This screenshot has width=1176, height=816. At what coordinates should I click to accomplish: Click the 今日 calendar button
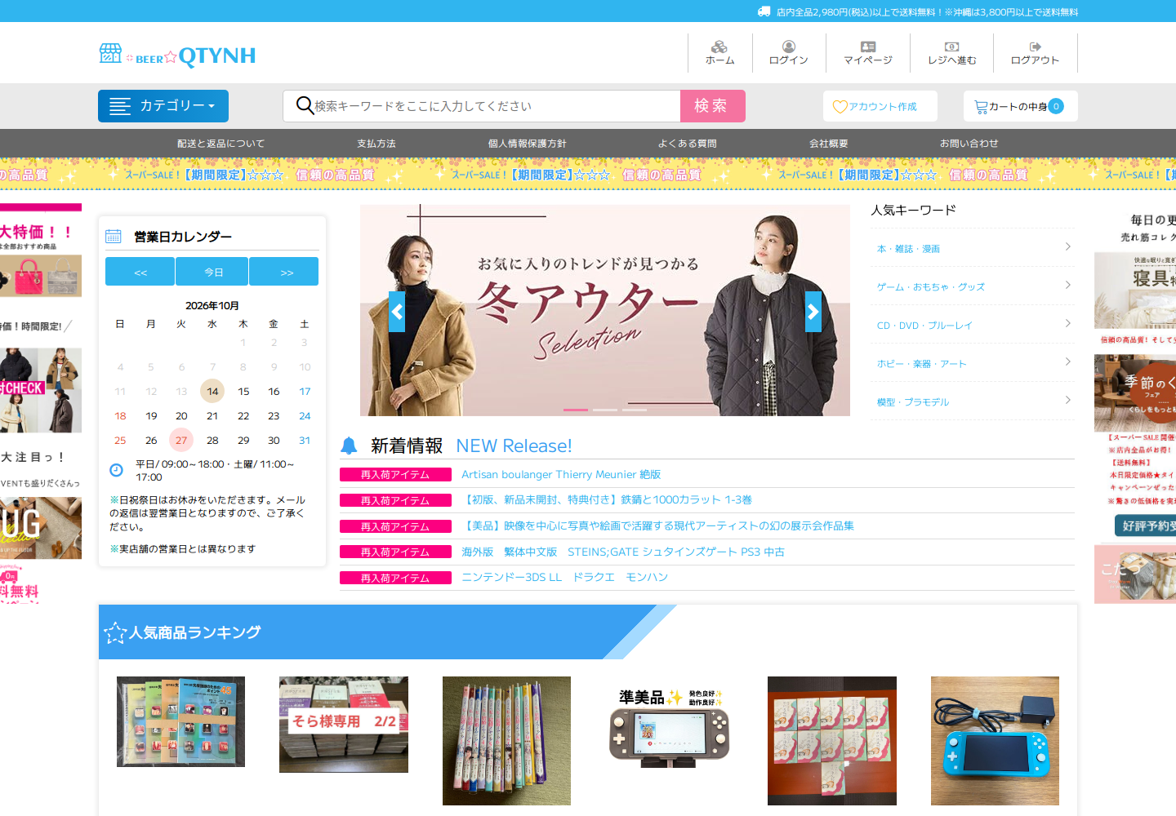coord(212,272)
